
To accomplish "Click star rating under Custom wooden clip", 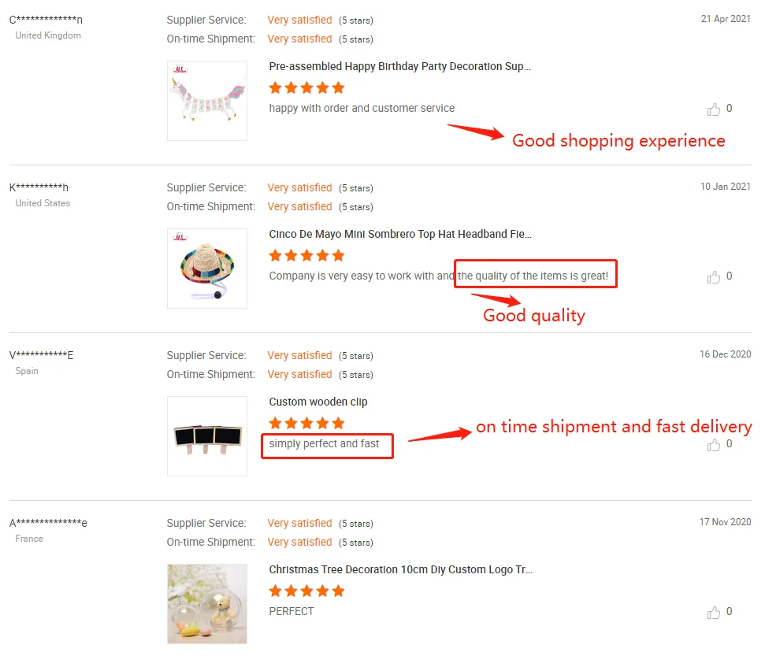I will coord(306,423).
